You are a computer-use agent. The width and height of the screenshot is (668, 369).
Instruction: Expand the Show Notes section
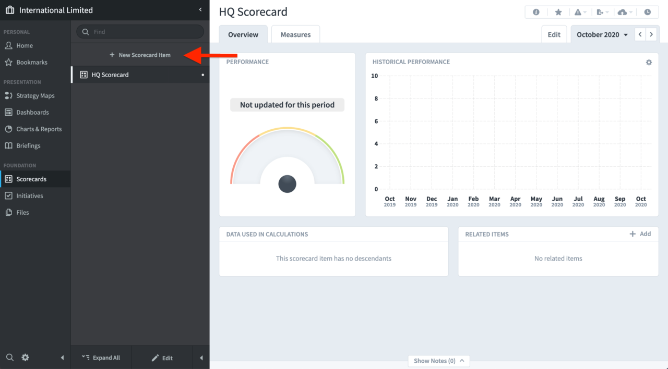coord(438,361)
